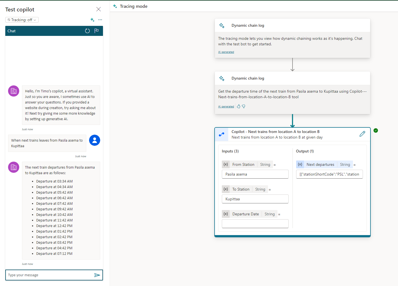Click the pencil edit icon on action card
398x286 pixels.
362,134
